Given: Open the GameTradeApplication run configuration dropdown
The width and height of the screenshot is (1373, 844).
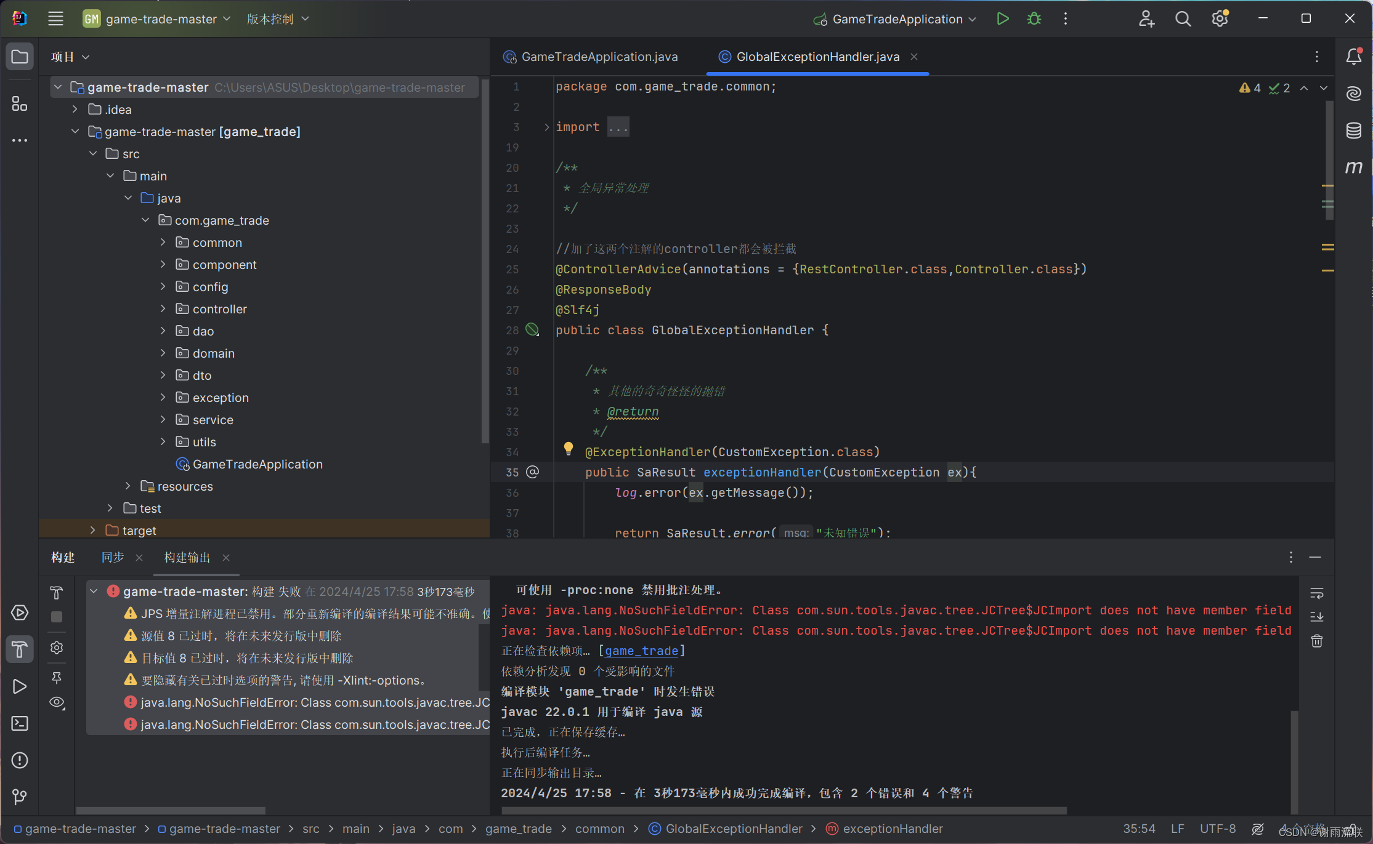Looking at the screenshot, I should coord(897,19).
